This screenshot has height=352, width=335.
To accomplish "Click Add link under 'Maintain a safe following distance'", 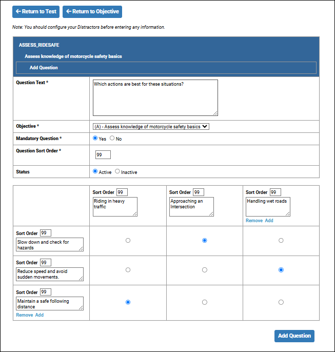I will pos(39,315).
